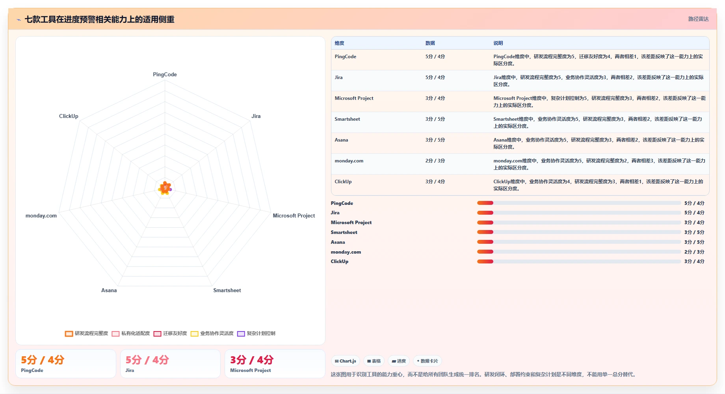The height and width of the screenshot is (394, 725).
Task: Click the icon left of the dashboard title
Action: coord(19,20)
